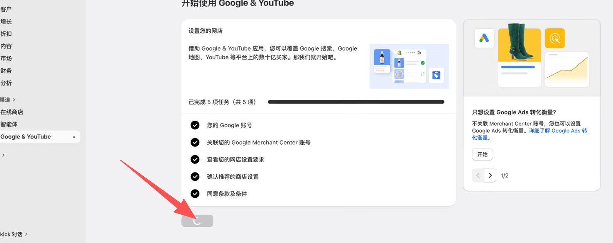613x243 pixels.
Task: Open 在线商店 channel
Action: 12,112
